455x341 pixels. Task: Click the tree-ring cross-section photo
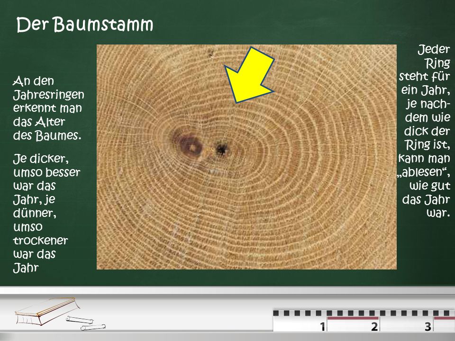click(246, 157)
